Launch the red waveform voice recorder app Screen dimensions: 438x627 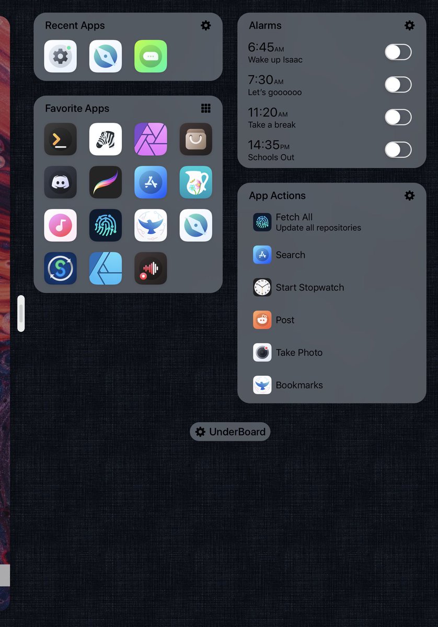point(151,269)
